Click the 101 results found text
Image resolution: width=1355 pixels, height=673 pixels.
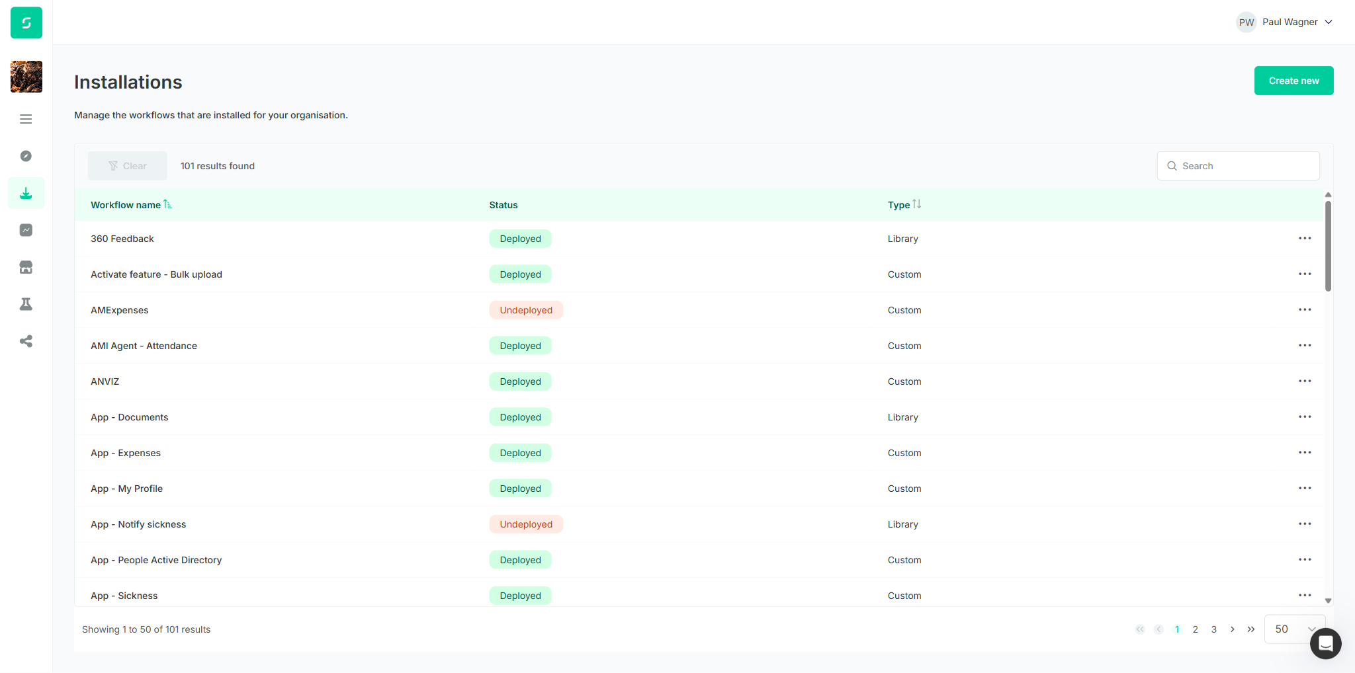coord(218,166)
